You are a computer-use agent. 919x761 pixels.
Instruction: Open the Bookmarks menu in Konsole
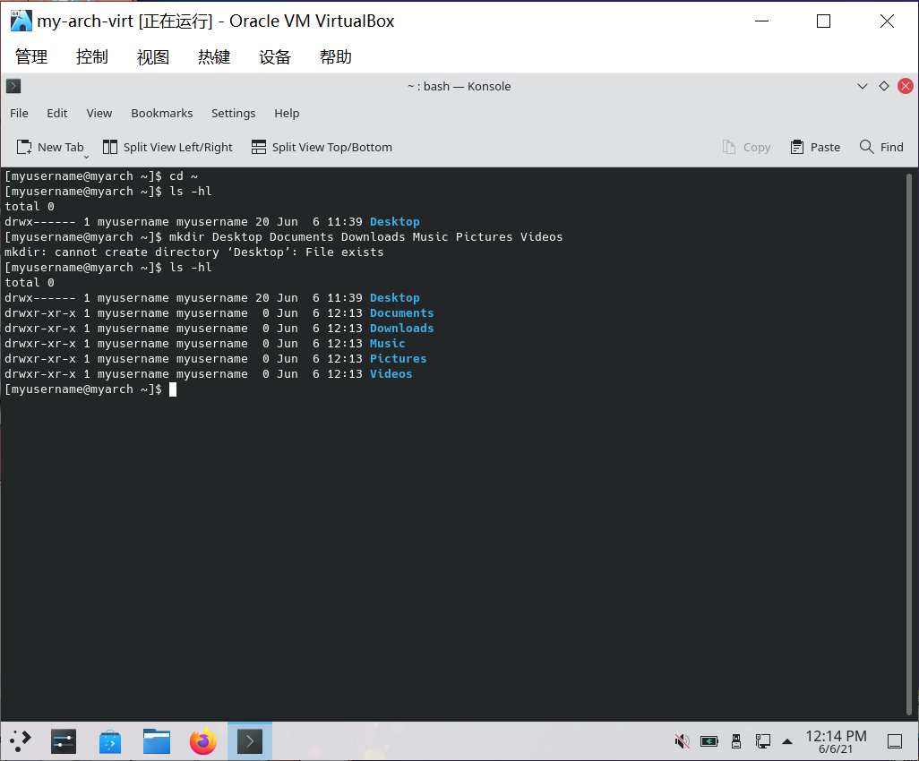click(161, 113)
